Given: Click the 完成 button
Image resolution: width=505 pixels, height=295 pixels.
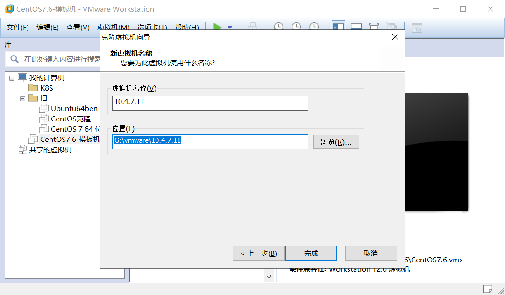Looking at the screenshot, I should [x=311, y=253].
